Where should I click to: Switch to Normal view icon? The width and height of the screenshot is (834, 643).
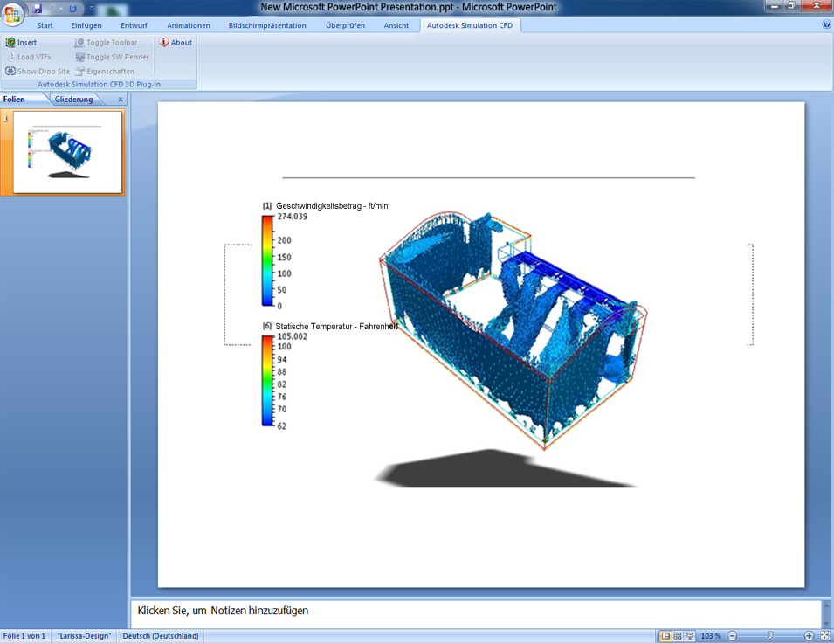(665, 636)
